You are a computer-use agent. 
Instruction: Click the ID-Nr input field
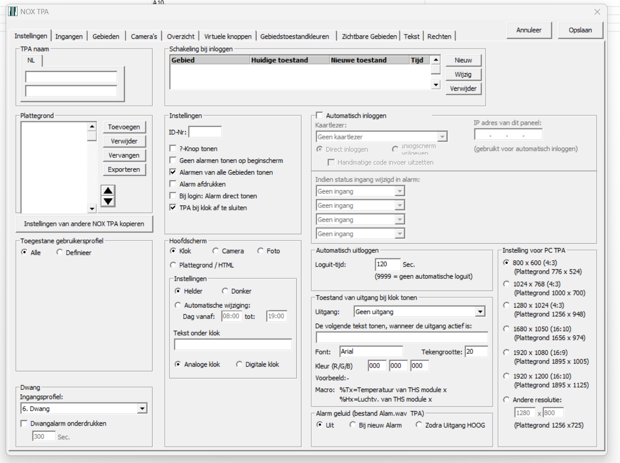(x=205, y=132)
